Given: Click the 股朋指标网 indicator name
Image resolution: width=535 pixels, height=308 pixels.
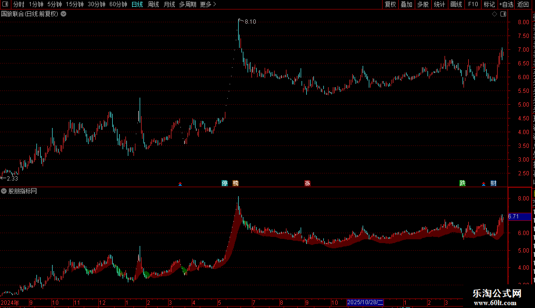Looking at the screenshot, I should click(23, 191).
